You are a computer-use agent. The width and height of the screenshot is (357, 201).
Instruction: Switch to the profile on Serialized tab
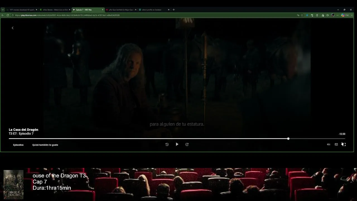(x=154, y=10)
